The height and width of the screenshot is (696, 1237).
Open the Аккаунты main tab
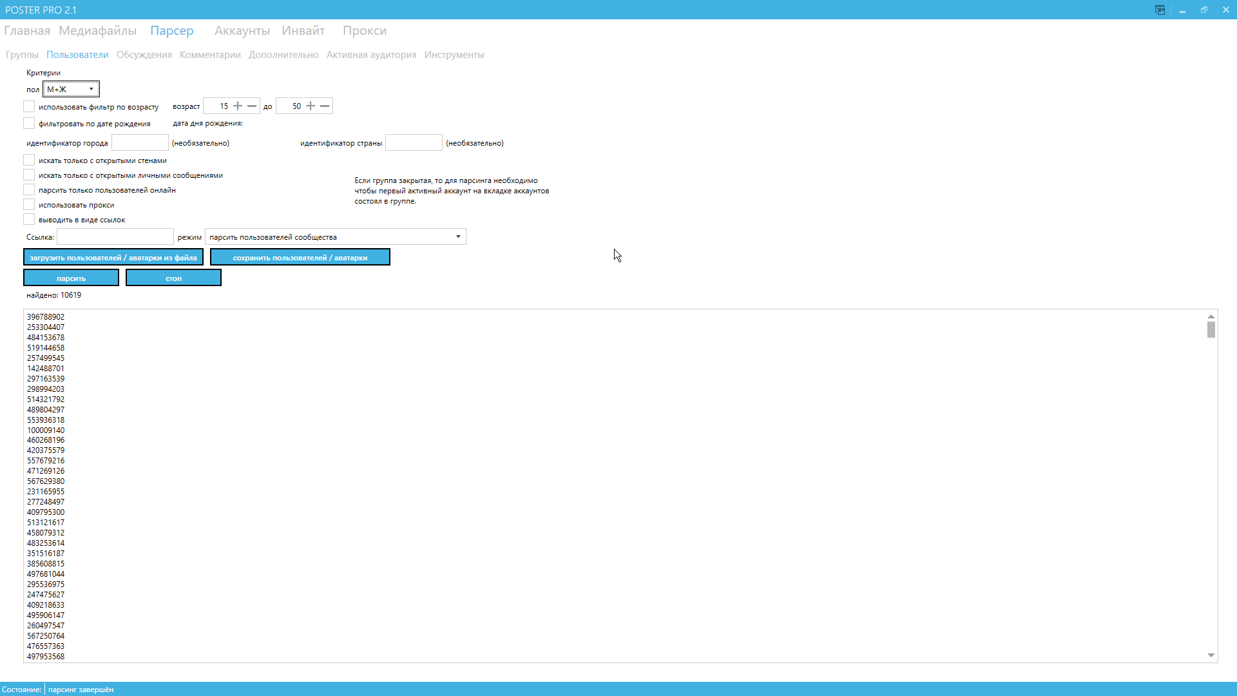tap(242, 31)
